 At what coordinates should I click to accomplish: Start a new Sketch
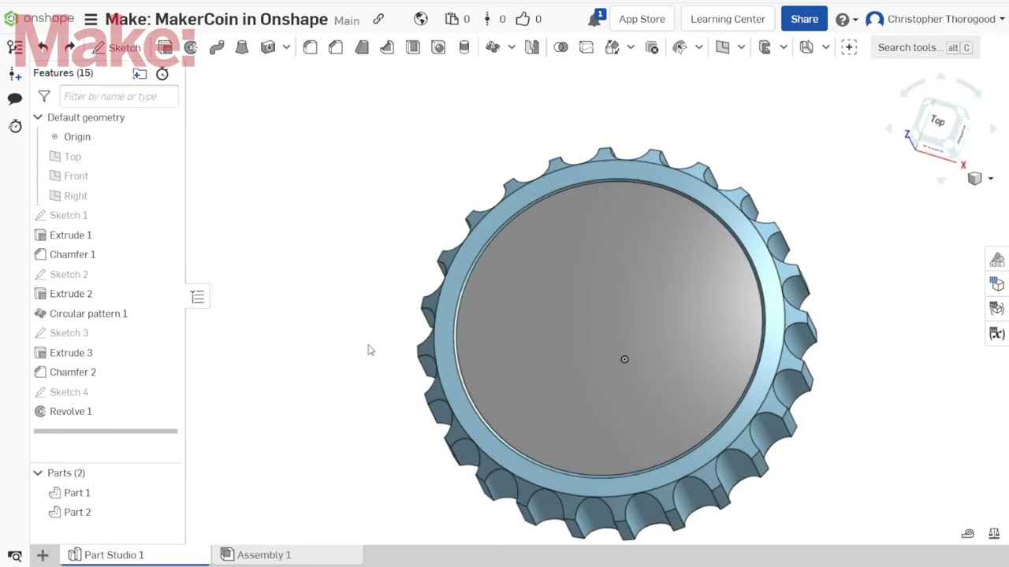coord(116,47)
